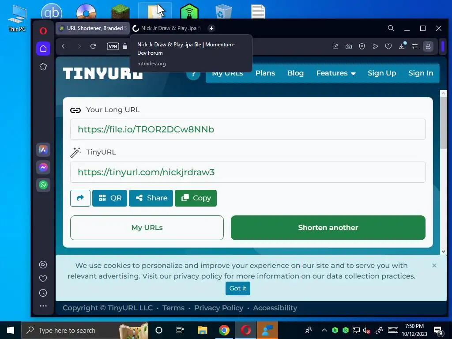This screenshot has width=452, height=339.
Task: Open This PC desktop icon
Action: [x=17, y=18]
